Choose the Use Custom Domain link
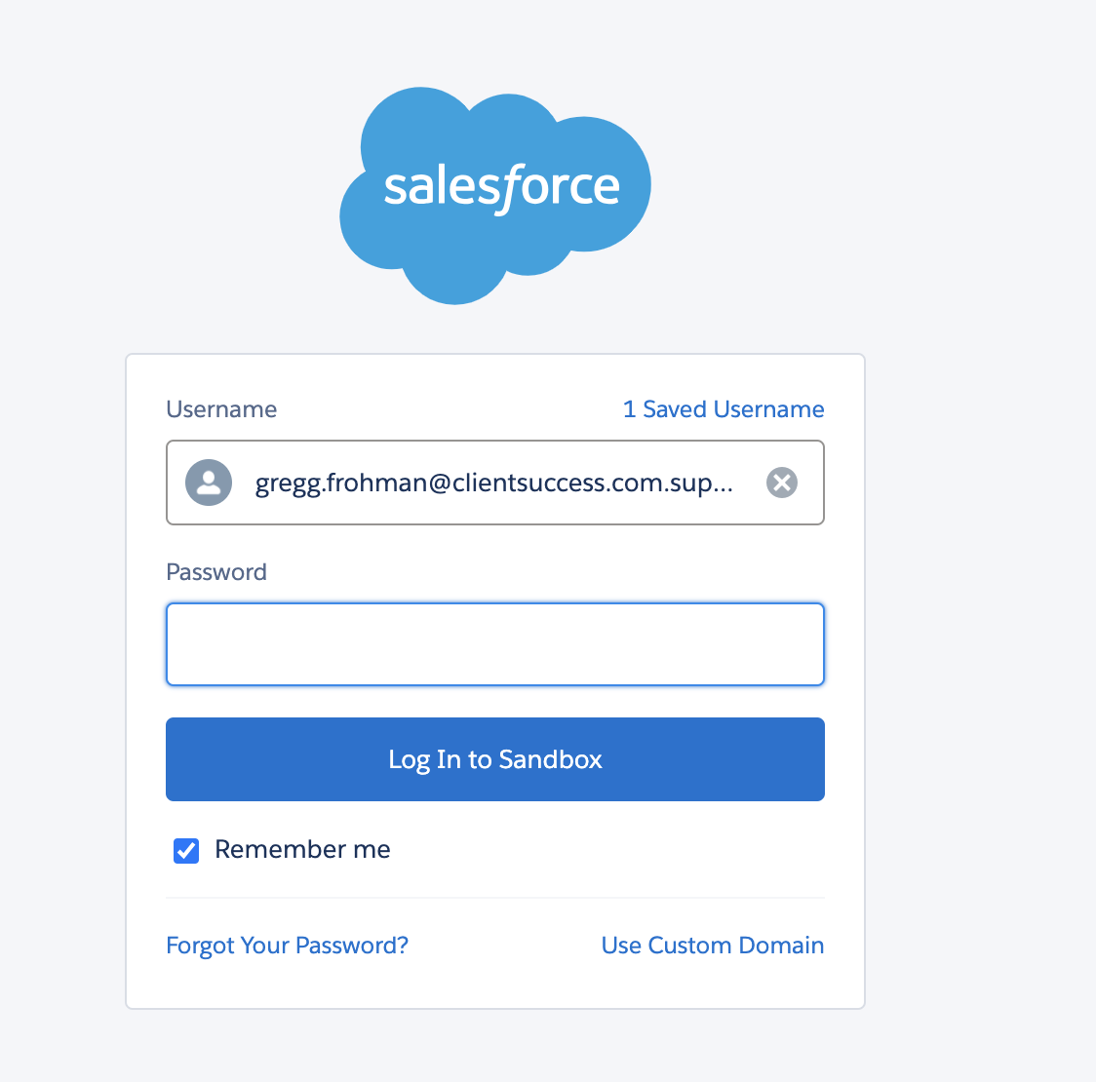1096x1082 pixels. [713, 945]
